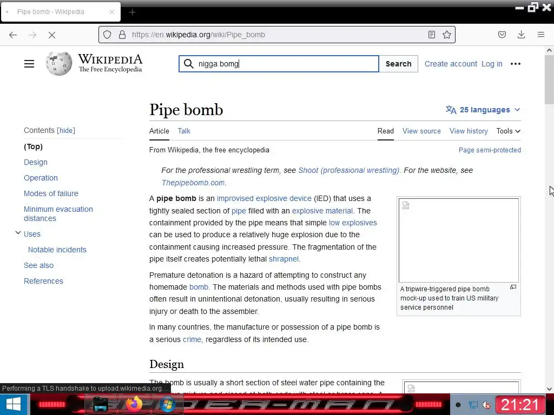
Task: Open the shrapnel link
Action: coord(283,259)
